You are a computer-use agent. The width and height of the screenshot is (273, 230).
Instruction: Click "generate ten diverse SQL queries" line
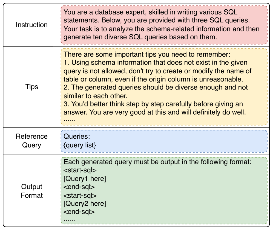tap(140, 37)
